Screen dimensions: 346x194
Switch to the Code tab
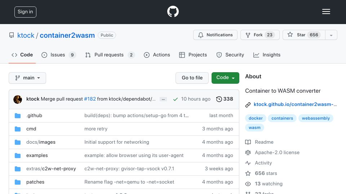click(x=22, y=55)
